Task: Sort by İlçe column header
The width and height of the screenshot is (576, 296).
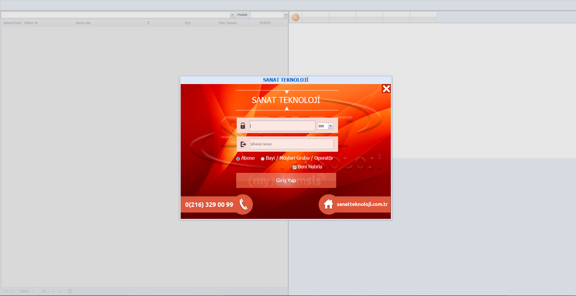Action: pyautogui.click(x=188, y=23)
